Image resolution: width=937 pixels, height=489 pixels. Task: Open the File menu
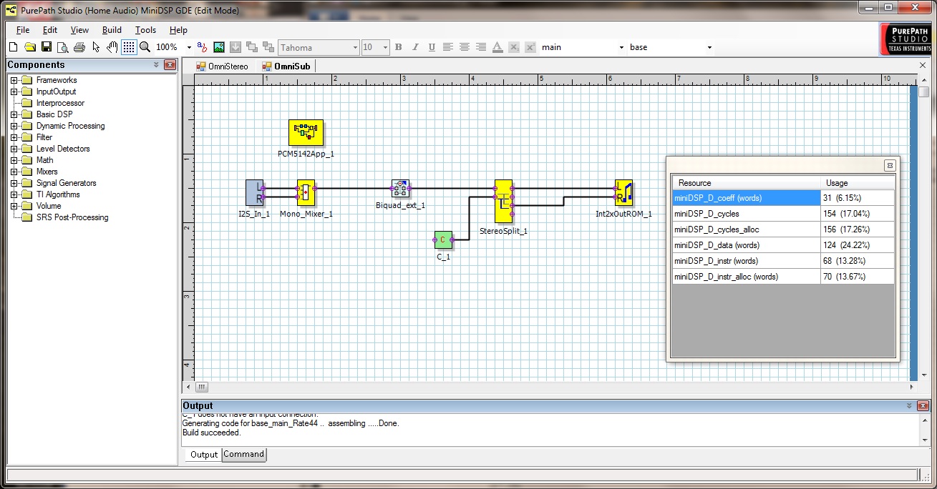click(23, 30)
